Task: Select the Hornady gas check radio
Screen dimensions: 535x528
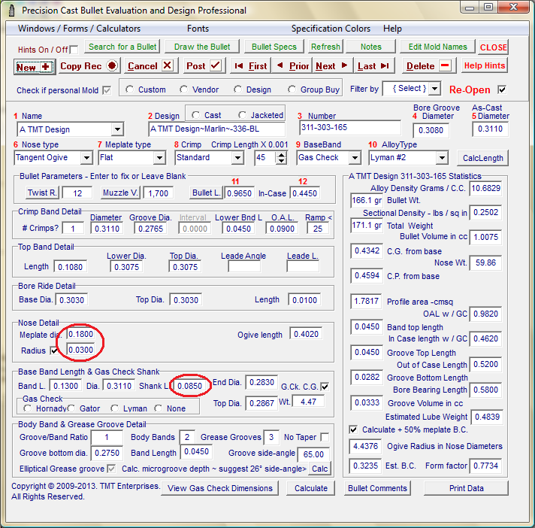Action: pos(29,408)
